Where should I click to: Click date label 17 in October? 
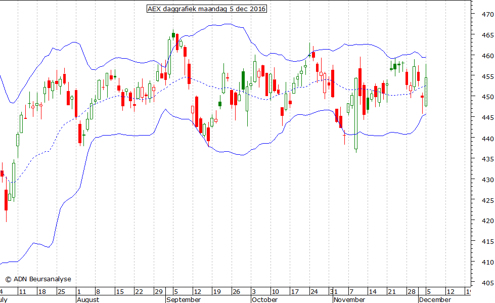pos(295,292)
